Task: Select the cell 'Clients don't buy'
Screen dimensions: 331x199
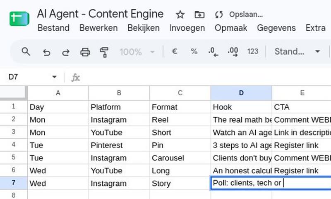Action: [241, 158]
